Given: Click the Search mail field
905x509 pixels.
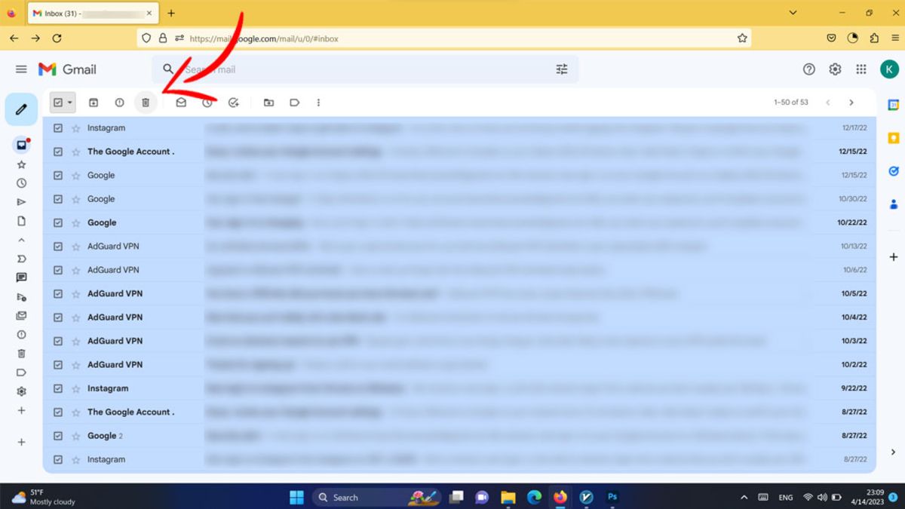Looking at the screenshot, I should coord(366,69).
